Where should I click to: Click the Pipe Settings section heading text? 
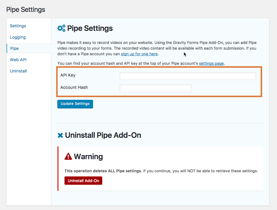(x=90, y=28)
